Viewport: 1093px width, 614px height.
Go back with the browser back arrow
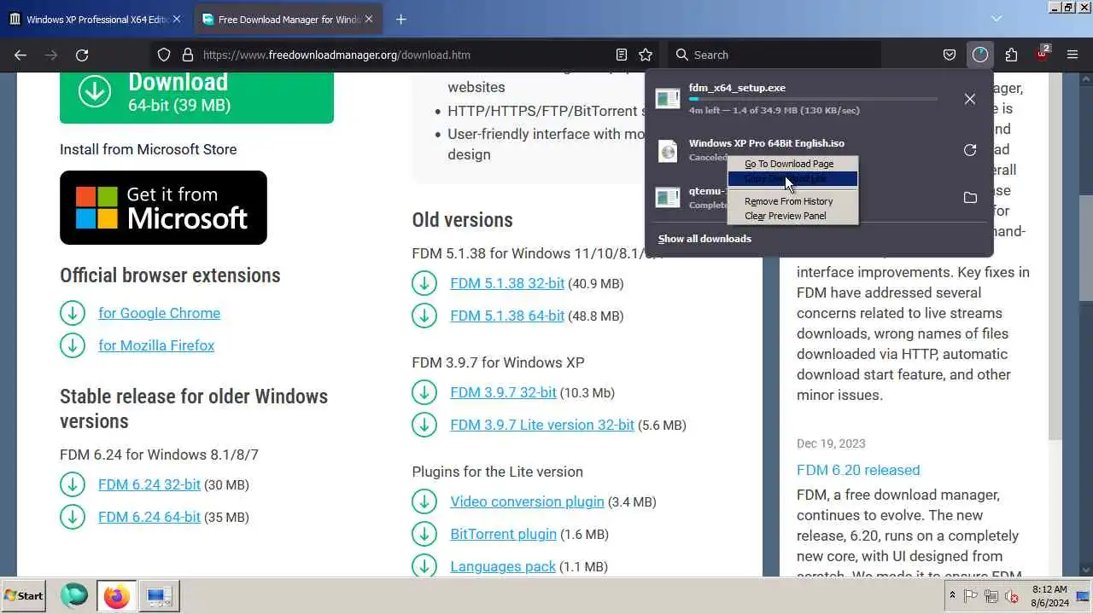[x=20, y=55]
